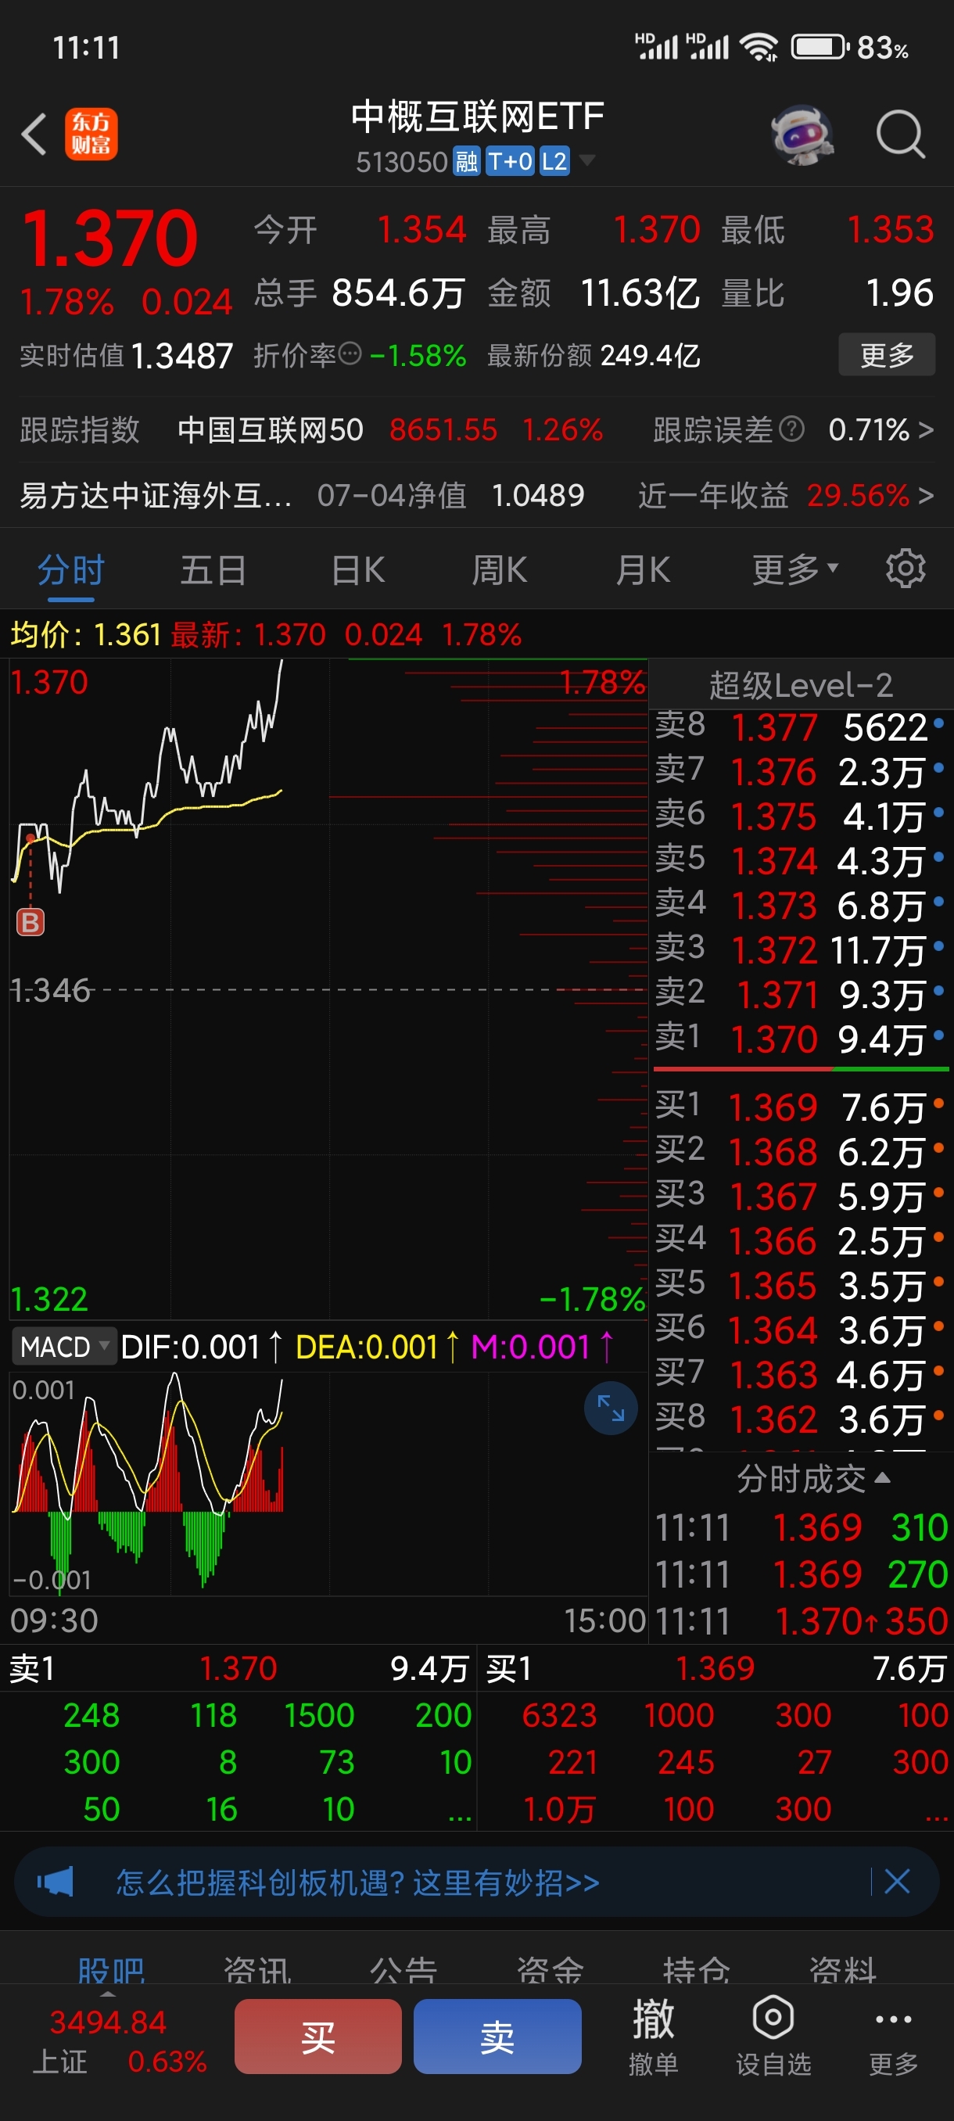Tap the B buy marker on chart
The width and height of the screenshot is (954, 2121).
(x=30, y=921)
